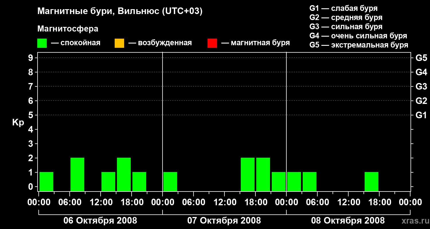This screenshot has height=229, width=430.
Task: Select the 08 October 15:00–18:00 Kp 1 bar
Action: [372, 181]
